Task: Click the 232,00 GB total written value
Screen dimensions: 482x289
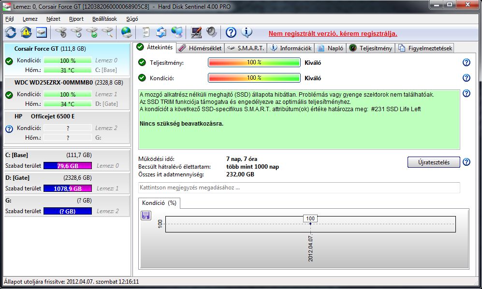Action: point(240,174)
